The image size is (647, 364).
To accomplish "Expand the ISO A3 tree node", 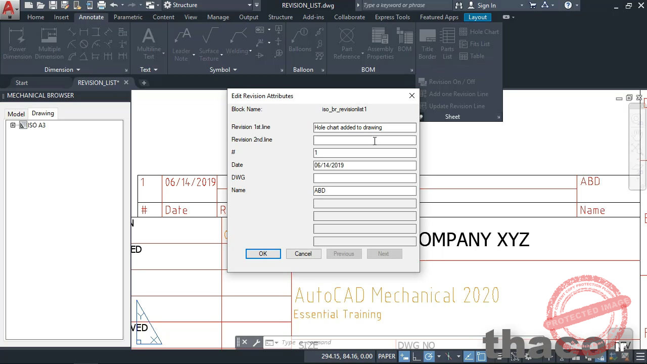I will (13, 125).
